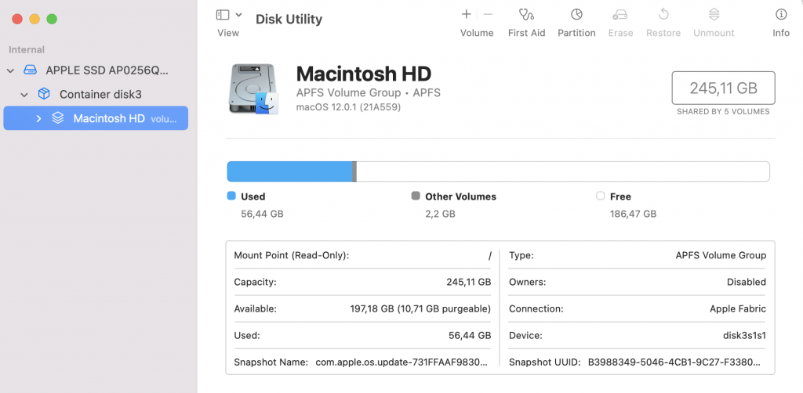Click the add Volume plus icon
Screen dimensions: 803x393
click(x=466, y=14)
